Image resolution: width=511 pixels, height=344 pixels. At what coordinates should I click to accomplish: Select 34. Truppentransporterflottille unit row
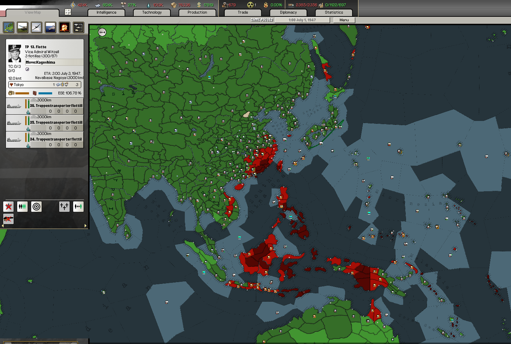[45, 140]
